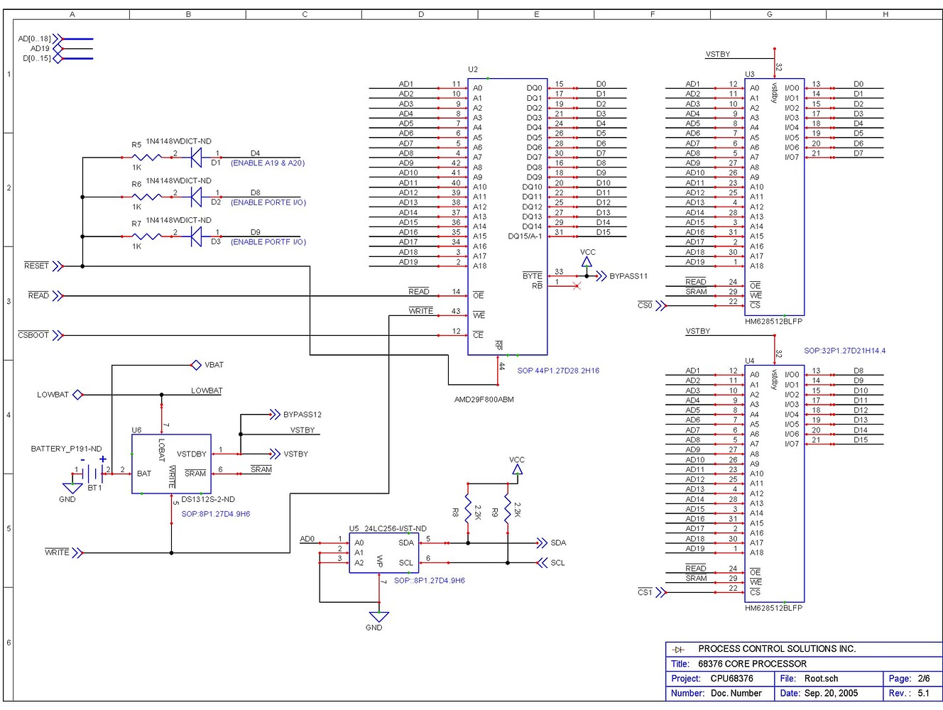
Task: Select resistor R8 labeled 2.2K
Action: click(x=469, y=508)
